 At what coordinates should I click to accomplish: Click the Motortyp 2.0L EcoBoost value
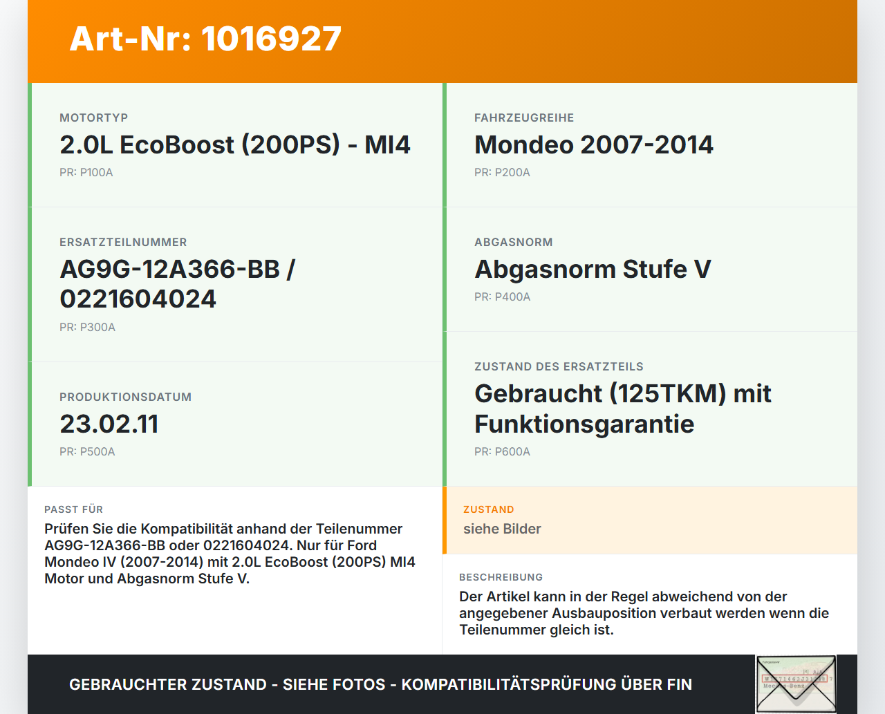[x=235, y=144]
